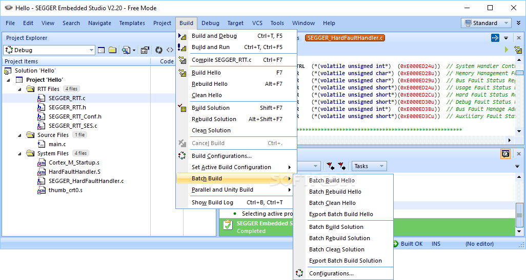Click the Build Hello menu icon

(x=182, y=73)
